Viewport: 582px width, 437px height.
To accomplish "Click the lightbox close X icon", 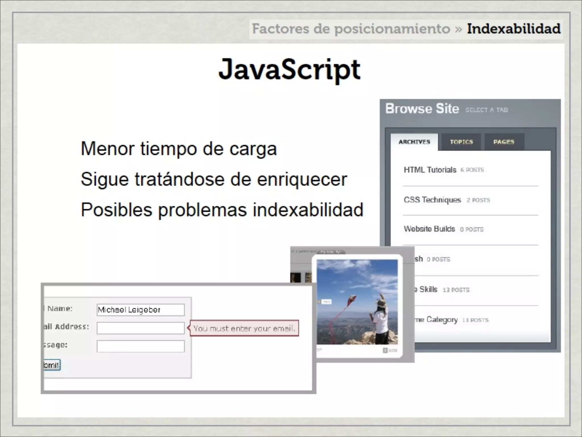I will click(x=385, y=350).
